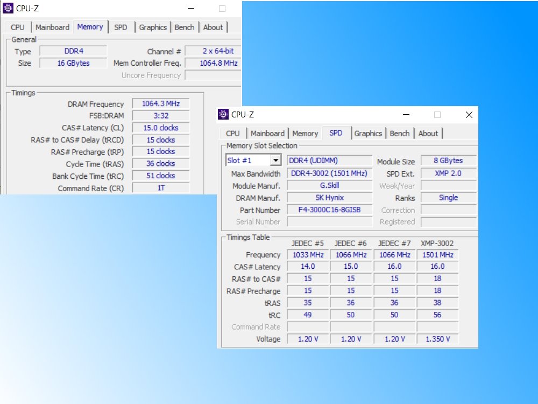Viewport: 538px width, 404px height.
Task: Click the DDR4-3002 (1501 MHz) bandwidth field
Action: coord(329,173)
